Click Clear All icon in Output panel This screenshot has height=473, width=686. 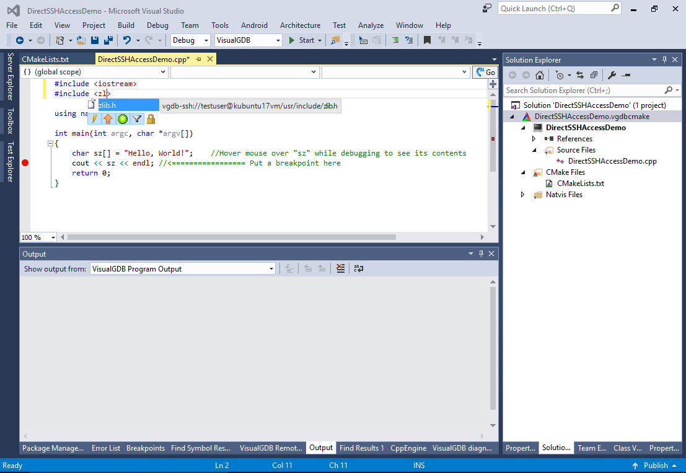[340, 268]
